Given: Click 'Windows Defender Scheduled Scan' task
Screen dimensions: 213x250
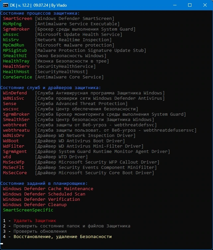Looking at the screenshot, I should [x=44, y=194].
